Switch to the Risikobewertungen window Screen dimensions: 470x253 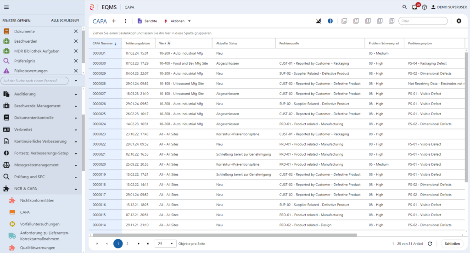(x=31, y=71)
